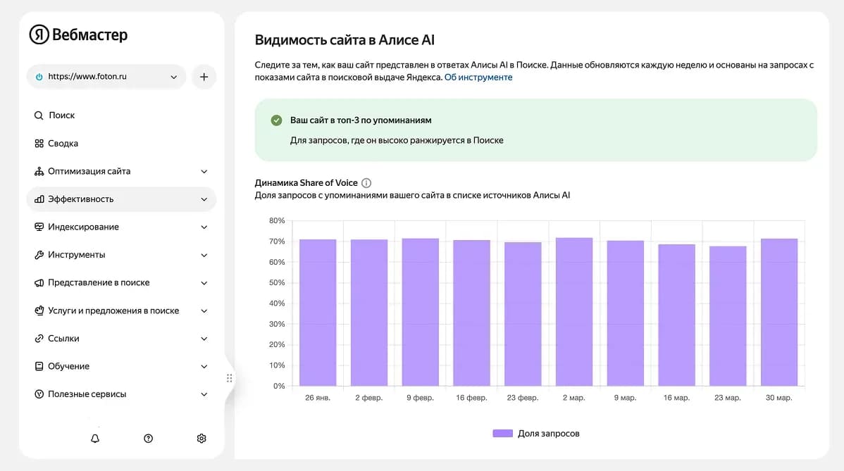Click the 2 мар. bar
Viewport: 844px width, 471px height.
pyautogui.click(x=573, y=312)
